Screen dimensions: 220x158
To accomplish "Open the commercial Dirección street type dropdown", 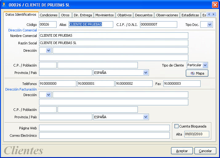I will (48, 51).
